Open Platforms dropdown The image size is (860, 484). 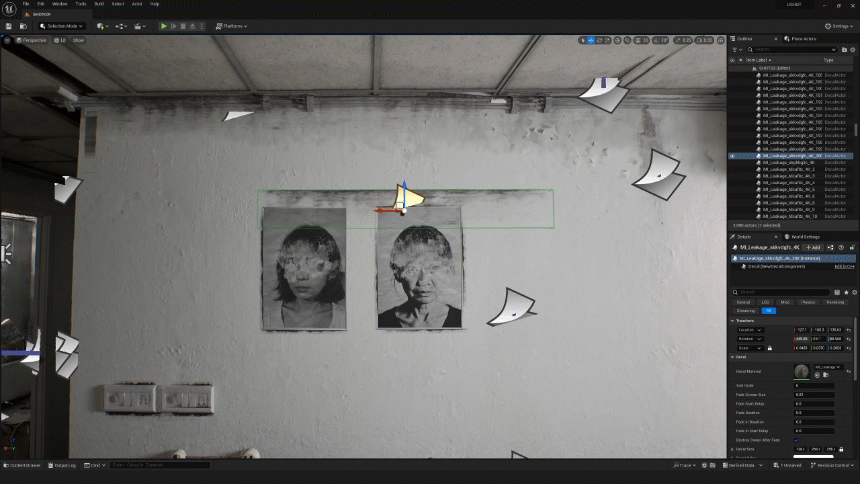tap(232, 26)
